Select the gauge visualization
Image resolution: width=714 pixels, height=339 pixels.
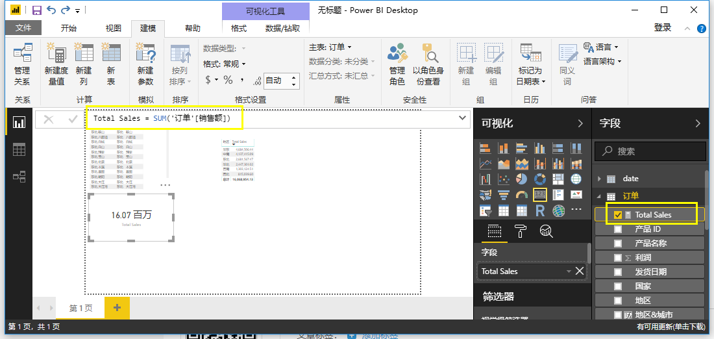pos(522,195)
